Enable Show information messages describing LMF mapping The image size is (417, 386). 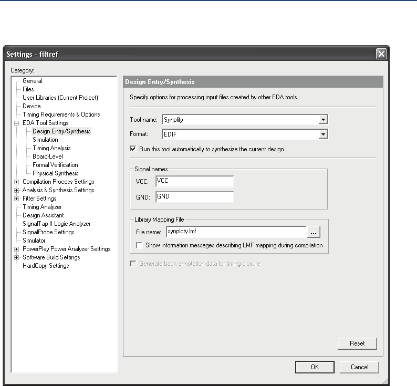(x=140, y=245)
